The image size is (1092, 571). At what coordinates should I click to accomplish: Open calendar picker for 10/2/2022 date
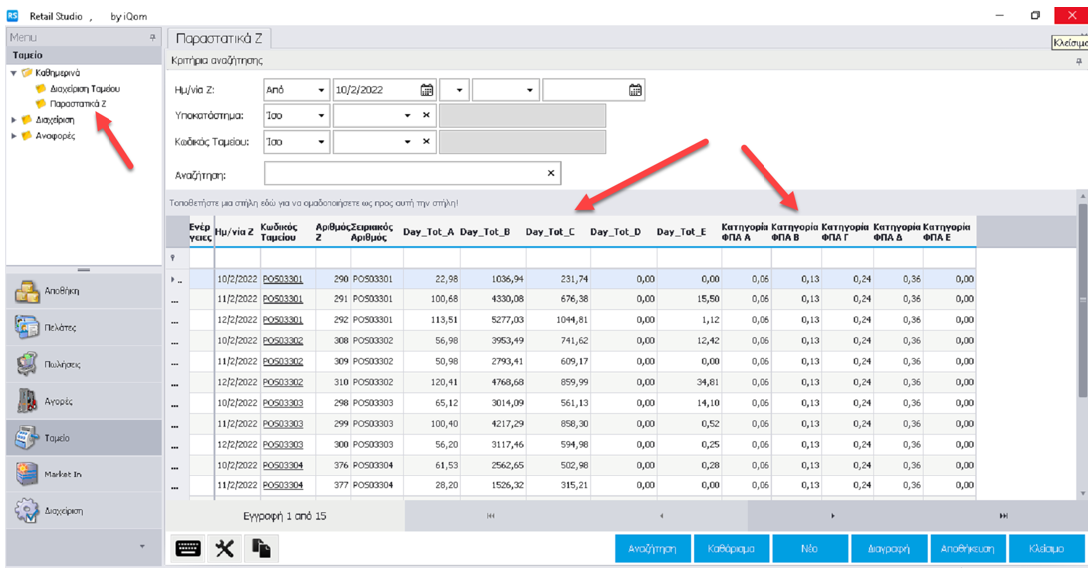click(427, 90)
